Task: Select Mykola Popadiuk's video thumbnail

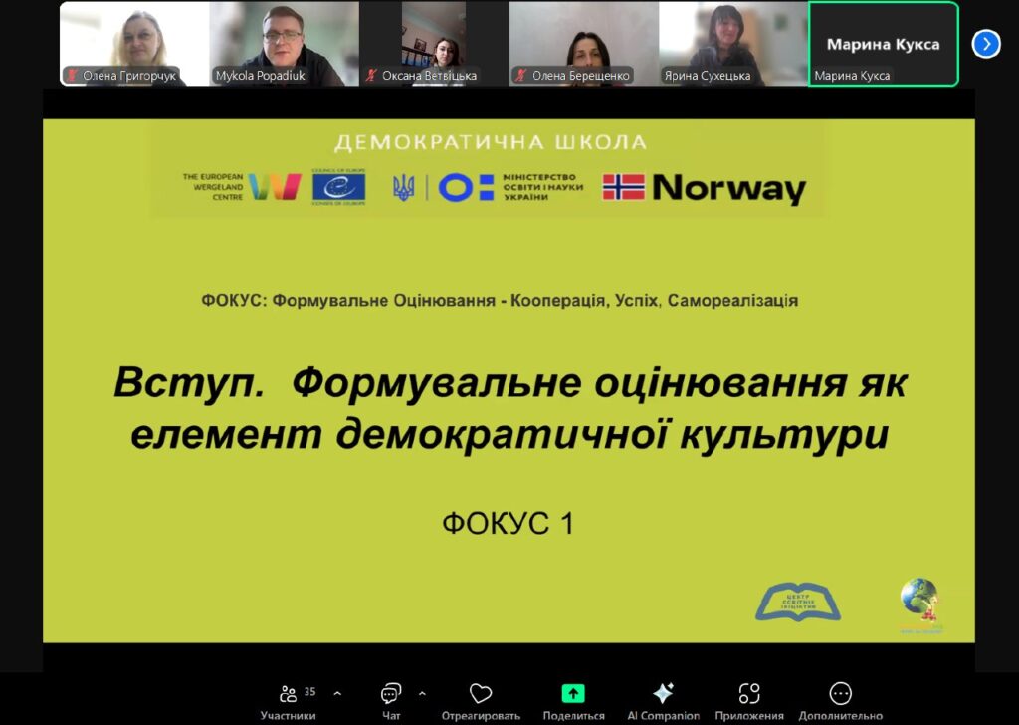Action: [284, 44]
